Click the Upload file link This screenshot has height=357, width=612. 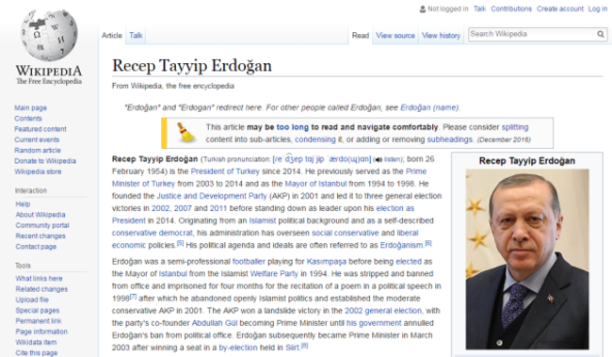point(32,300)
